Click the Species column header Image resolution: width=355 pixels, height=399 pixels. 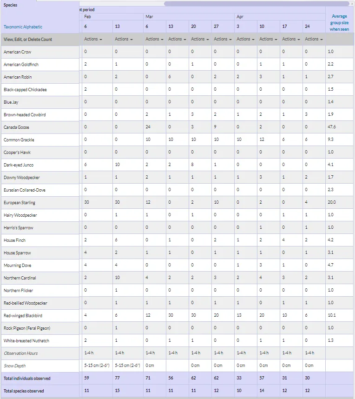10,5
